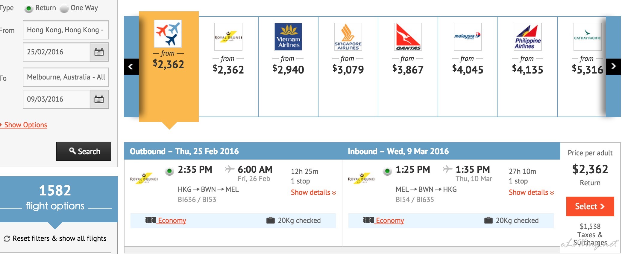
Task: Pick the Cathay Pacific fare tile
Action: coord(582,67)
